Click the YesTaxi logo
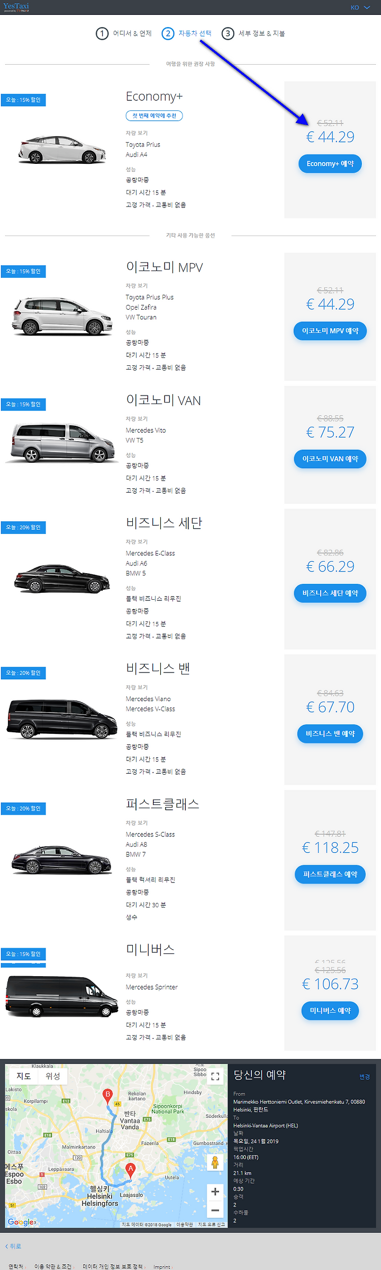This screenshot has width=381, height=1270. pyautogui.click(x=16, y=7)
